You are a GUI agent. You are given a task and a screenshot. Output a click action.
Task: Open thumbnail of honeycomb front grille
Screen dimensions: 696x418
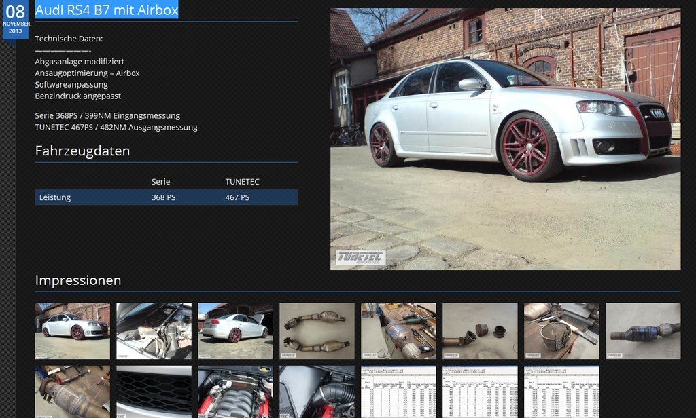(154, 392)
